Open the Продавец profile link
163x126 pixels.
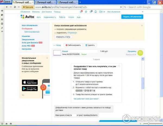(x=132, y=51)
